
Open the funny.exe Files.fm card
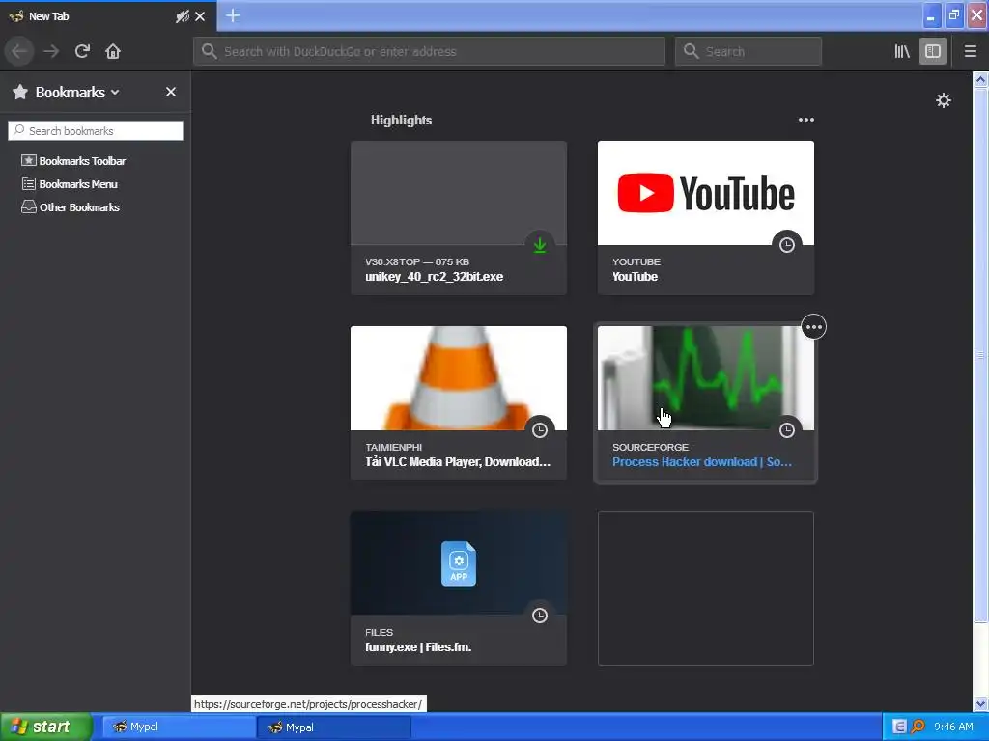click(459, 589)
